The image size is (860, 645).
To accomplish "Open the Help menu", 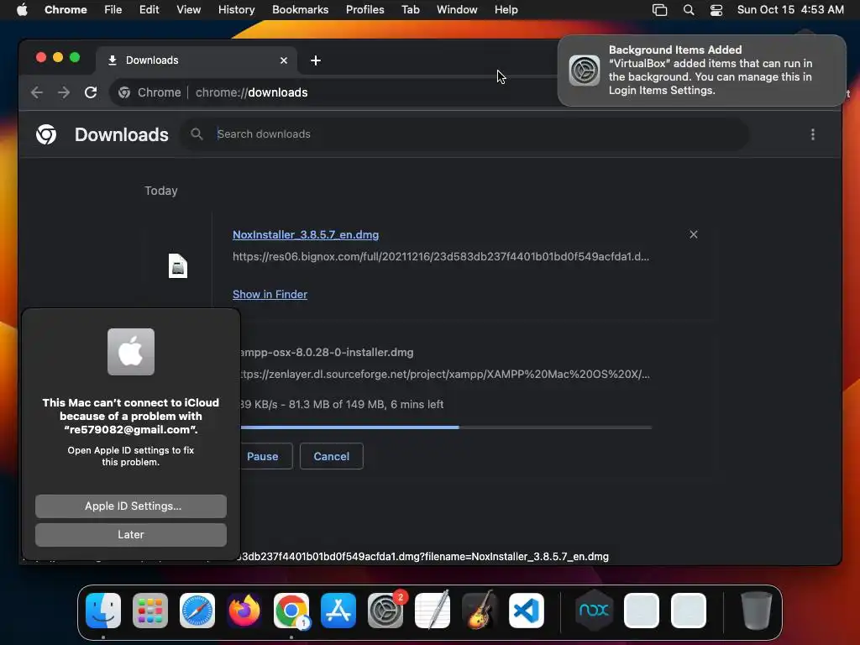I will (x=506, y=9).
